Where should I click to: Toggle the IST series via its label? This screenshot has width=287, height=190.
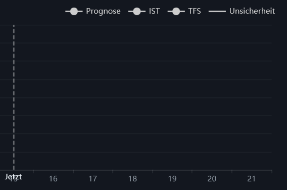tap(155, 11)
